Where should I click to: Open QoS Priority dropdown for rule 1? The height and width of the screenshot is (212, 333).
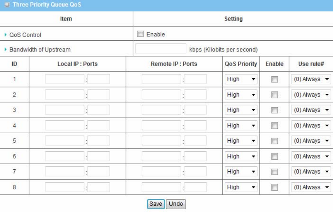(241, 79)
